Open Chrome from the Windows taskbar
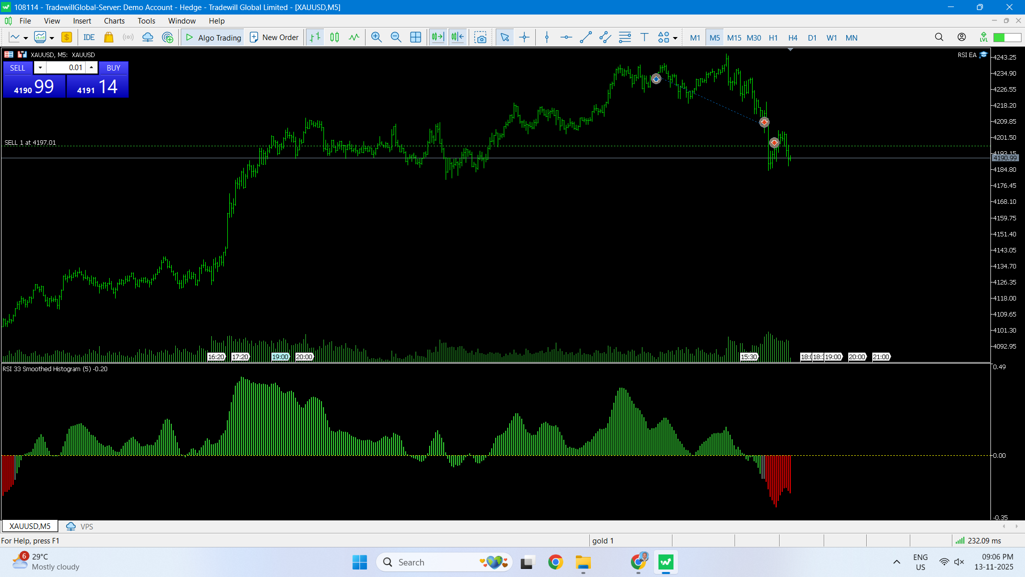Viewport: 1025px width, 577px height. (555, 562)
